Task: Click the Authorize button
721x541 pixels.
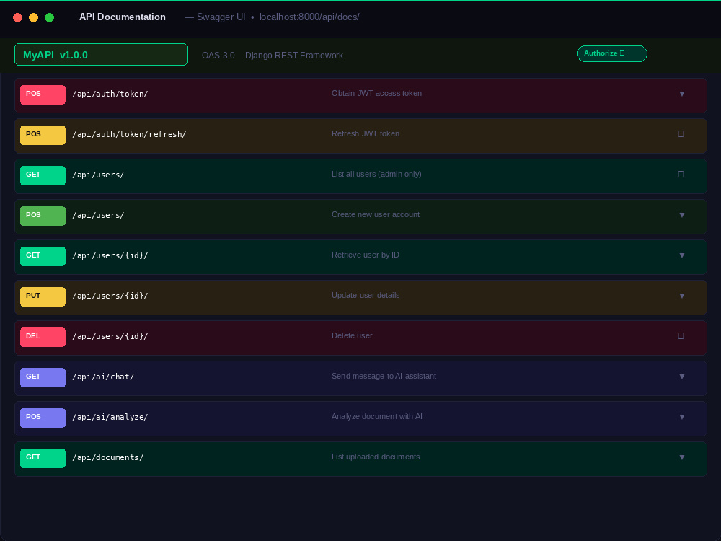Action: point(611,54)
